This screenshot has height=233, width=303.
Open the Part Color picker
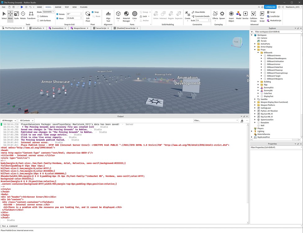pyautogui.click(x=135, y=16)
